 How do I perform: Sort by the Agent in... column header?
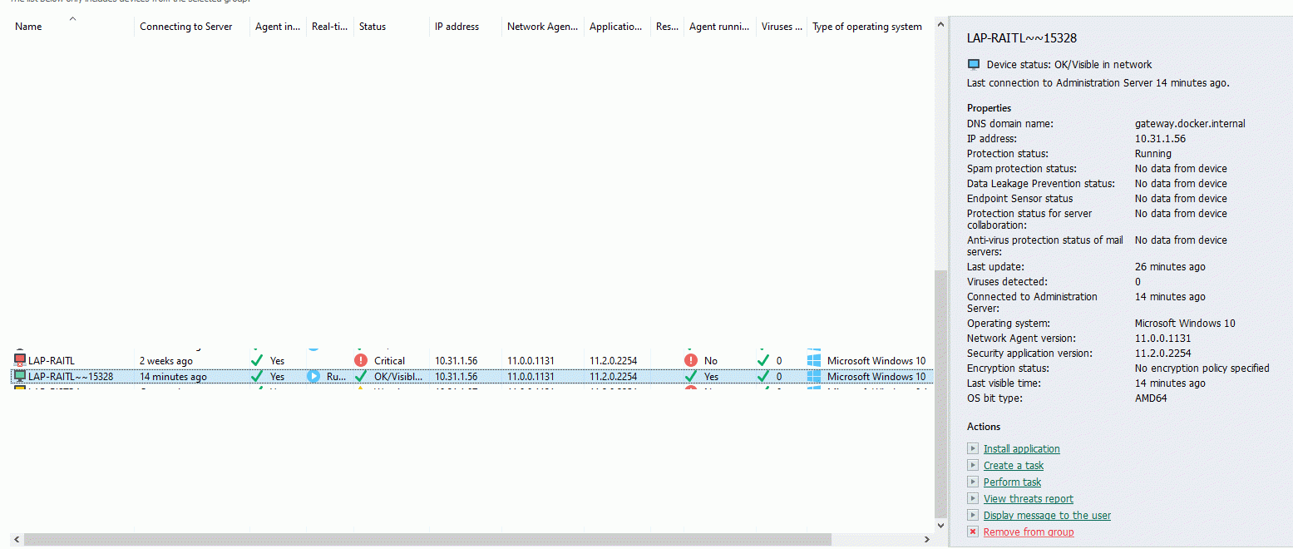[278, 27]
